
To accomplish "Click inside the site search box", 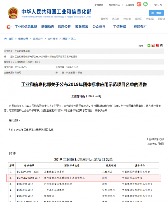I will coord(124,13).
